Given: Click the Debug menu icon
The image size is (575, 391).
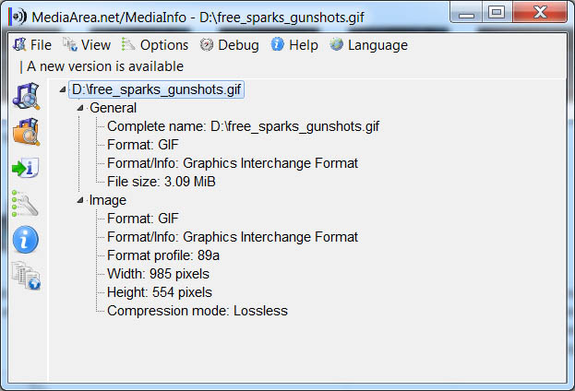Looking at the screenshot, I should 207,44.
